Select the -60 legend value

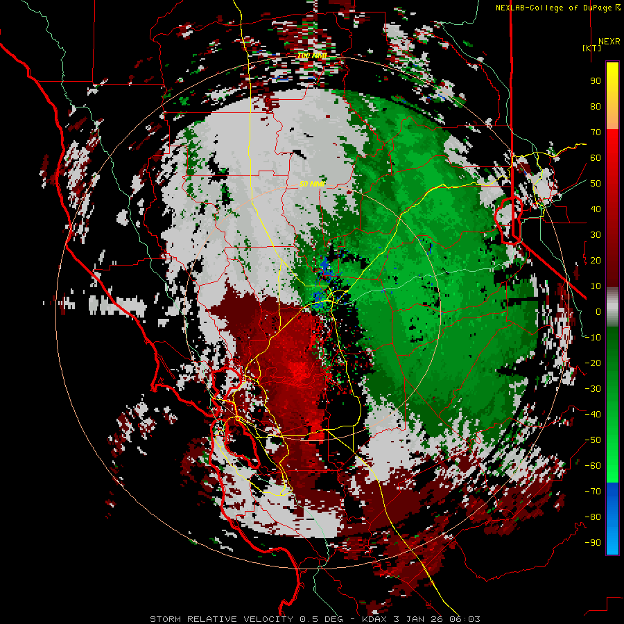pyautogui.click(x=593, y=466)
